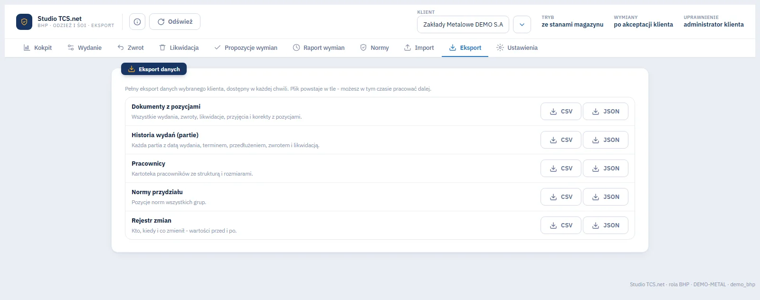
Task: Go to the Import tab
Action: 419,48
